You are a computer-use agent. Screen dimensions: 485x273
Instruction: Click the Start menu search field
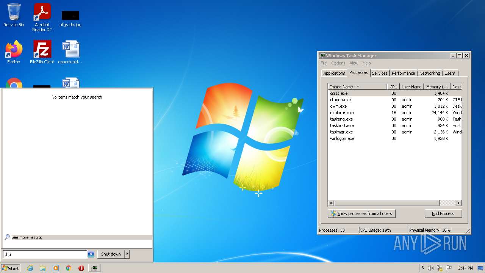pyautogui.click(x=45, y=254)
